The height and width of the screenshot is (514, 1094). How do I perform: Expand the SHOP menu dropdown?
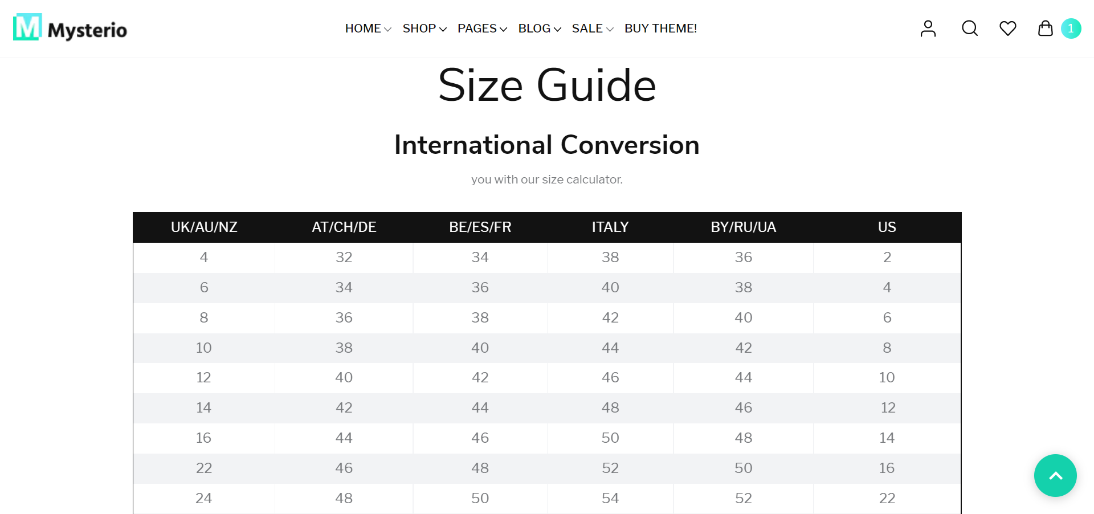tap(424, 28)
